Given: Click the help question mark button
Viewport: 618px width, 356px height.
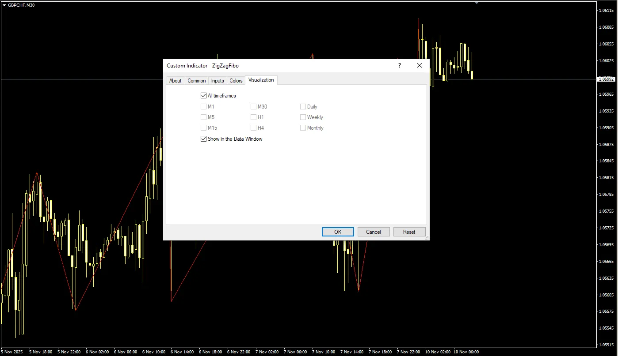Looking at the screenshot, I should click(x=400, y=66).
